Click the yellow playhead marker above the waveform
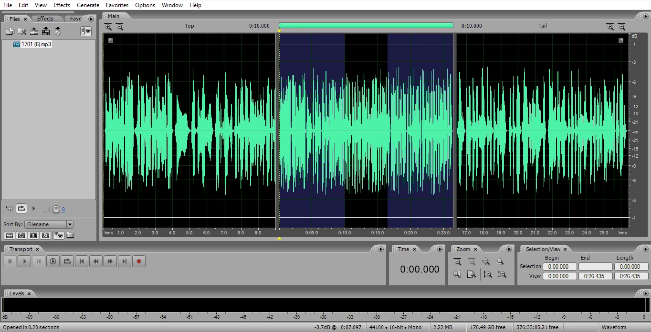 (x=279, y=31)
